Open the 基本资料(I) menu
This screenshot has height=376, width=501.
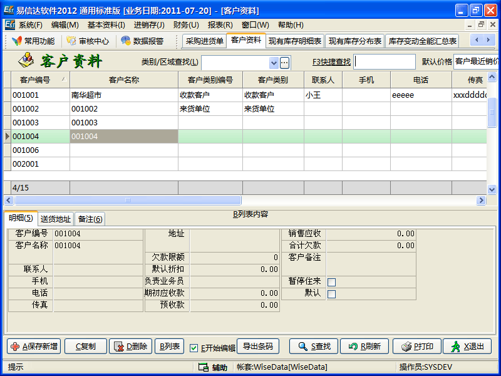[106, 25]
